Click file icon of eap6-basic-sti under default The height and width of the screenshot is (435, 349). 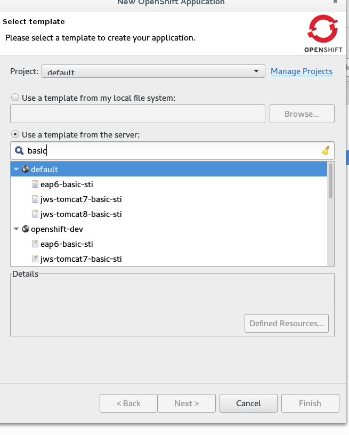[x=36, y=184]
